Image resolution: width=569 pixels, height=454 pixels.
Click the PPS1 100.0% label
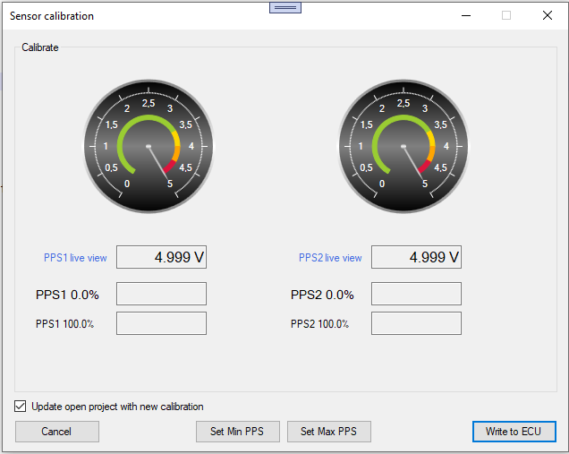[x=64, y=323]
